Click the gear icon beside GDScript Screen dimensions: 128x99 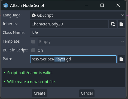coord(34,15)
